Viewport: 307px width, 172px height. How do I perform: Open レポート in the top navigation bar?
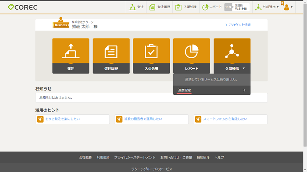tap(212, 7)
